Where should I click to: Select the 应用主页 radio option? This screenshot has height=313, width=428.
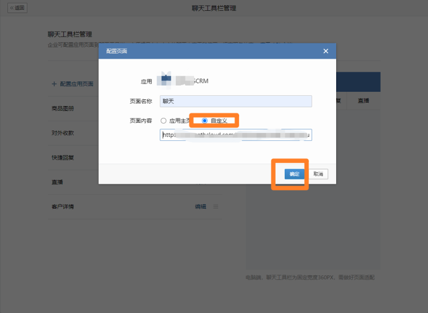pos(163,121)
